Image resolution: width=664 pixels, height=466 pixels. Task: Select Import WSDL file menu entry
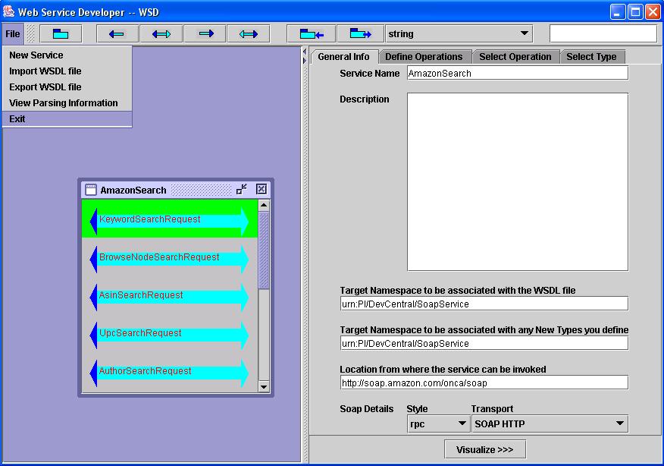[67, 71]
